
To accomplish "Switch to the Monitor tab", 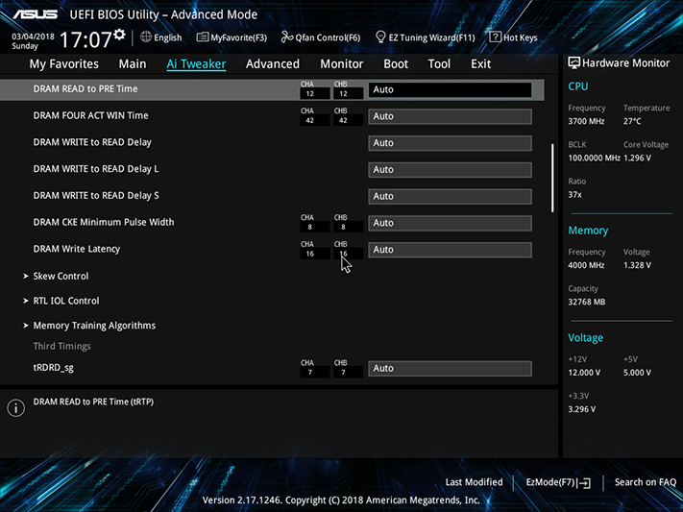I will 342,64.
